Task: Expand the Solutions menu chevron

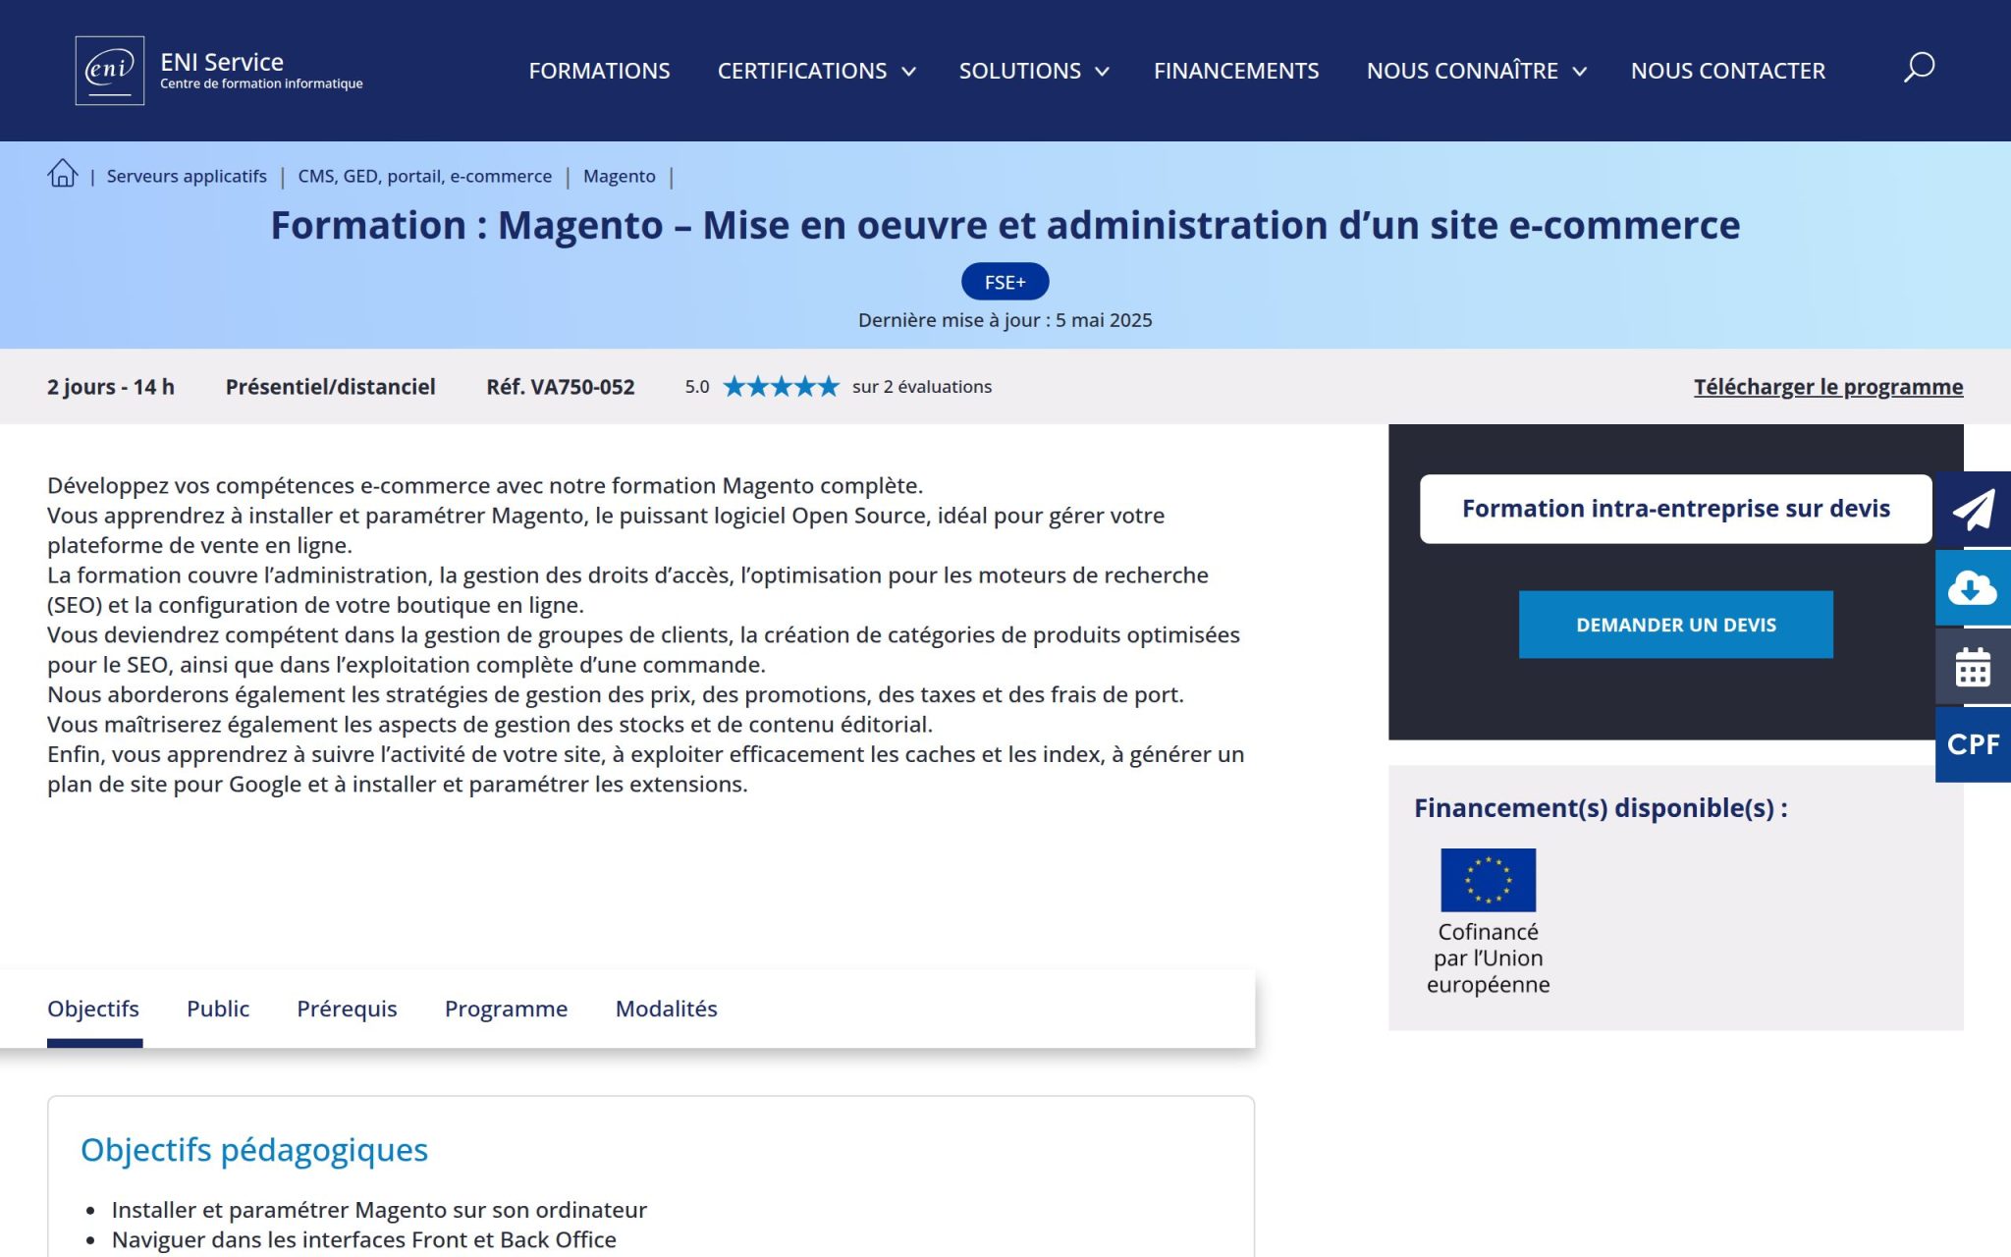Action: (x=1102, y=72)
